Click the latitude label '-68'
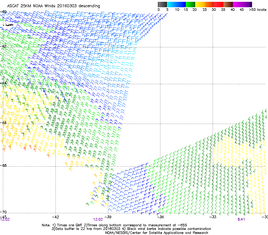268x235 pixels. [x=4, y=165]
